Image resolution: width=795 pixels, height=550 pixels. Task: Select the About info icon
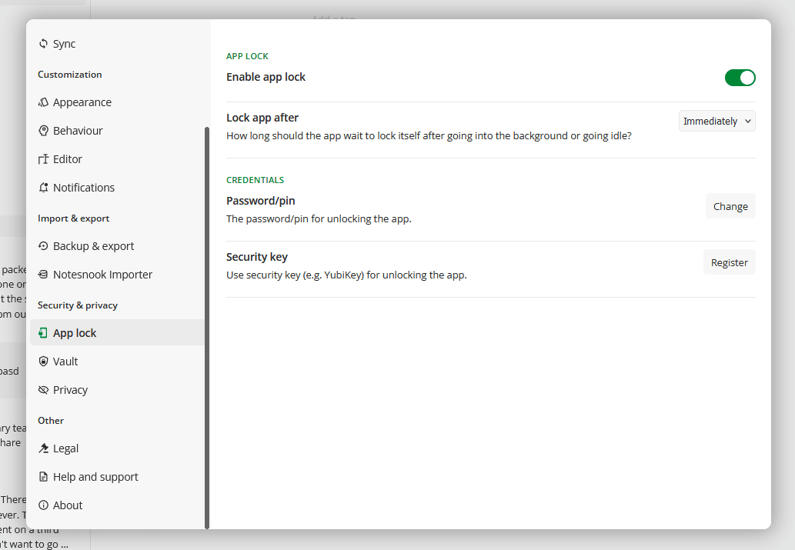point(43,505)
